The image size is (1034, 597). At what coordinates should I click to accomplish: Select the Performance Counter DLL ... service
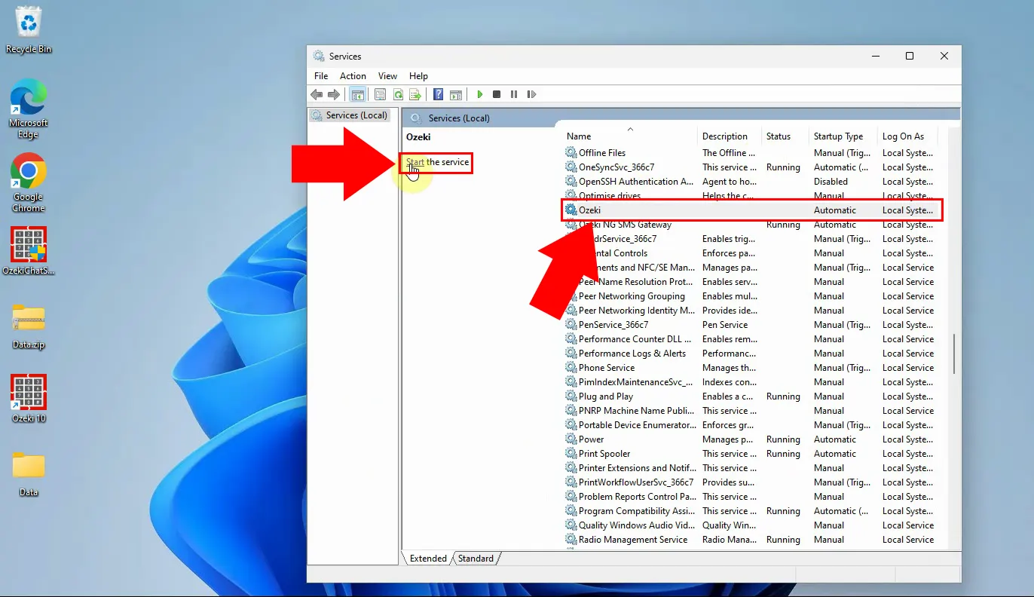[x=635, y=339]
